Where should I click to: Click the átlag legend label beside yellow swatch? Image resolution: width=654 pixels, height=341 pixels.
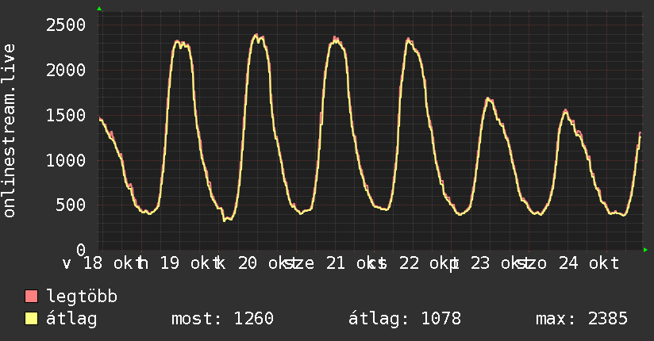[71, 319]
